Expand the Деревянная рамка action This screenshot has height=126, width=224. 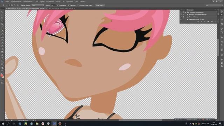pyautogui.click(x=188, y=19)
